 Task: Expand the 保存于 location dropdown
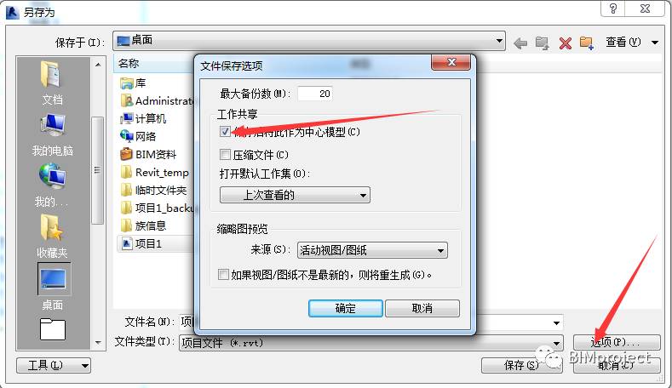(309, 41)
